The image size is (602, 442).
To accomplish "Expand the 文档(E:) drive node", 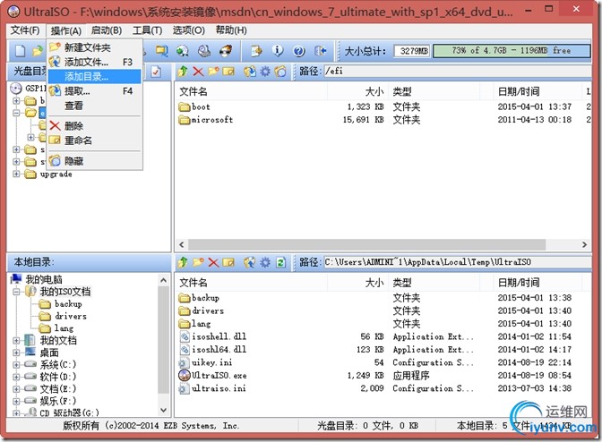I will pyautogui.click(x=16, y=388).
